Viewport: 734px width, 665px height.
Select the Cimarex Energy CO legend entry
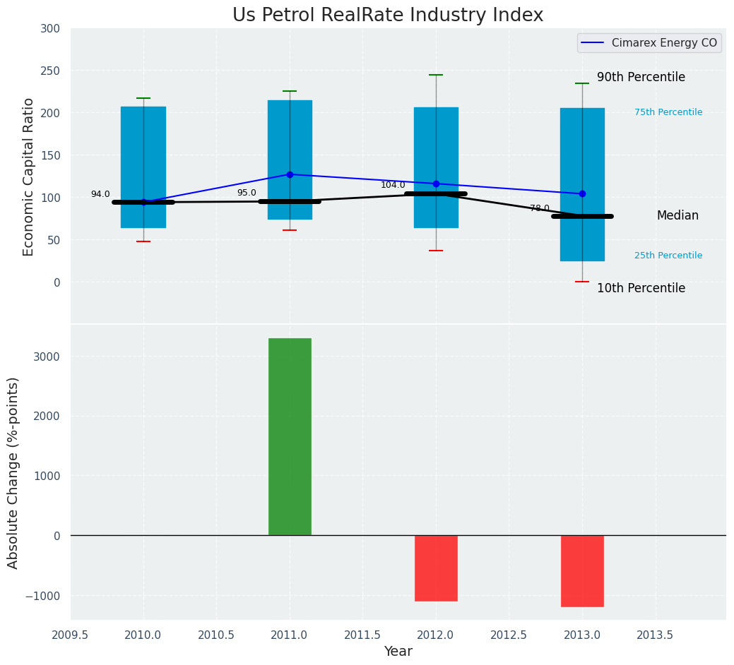coord(649,43)
